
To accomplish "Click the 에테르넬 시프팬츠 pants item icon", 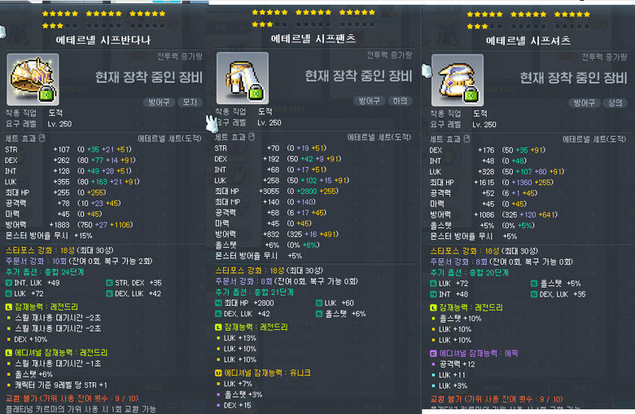I will click(x=243, y=78).
